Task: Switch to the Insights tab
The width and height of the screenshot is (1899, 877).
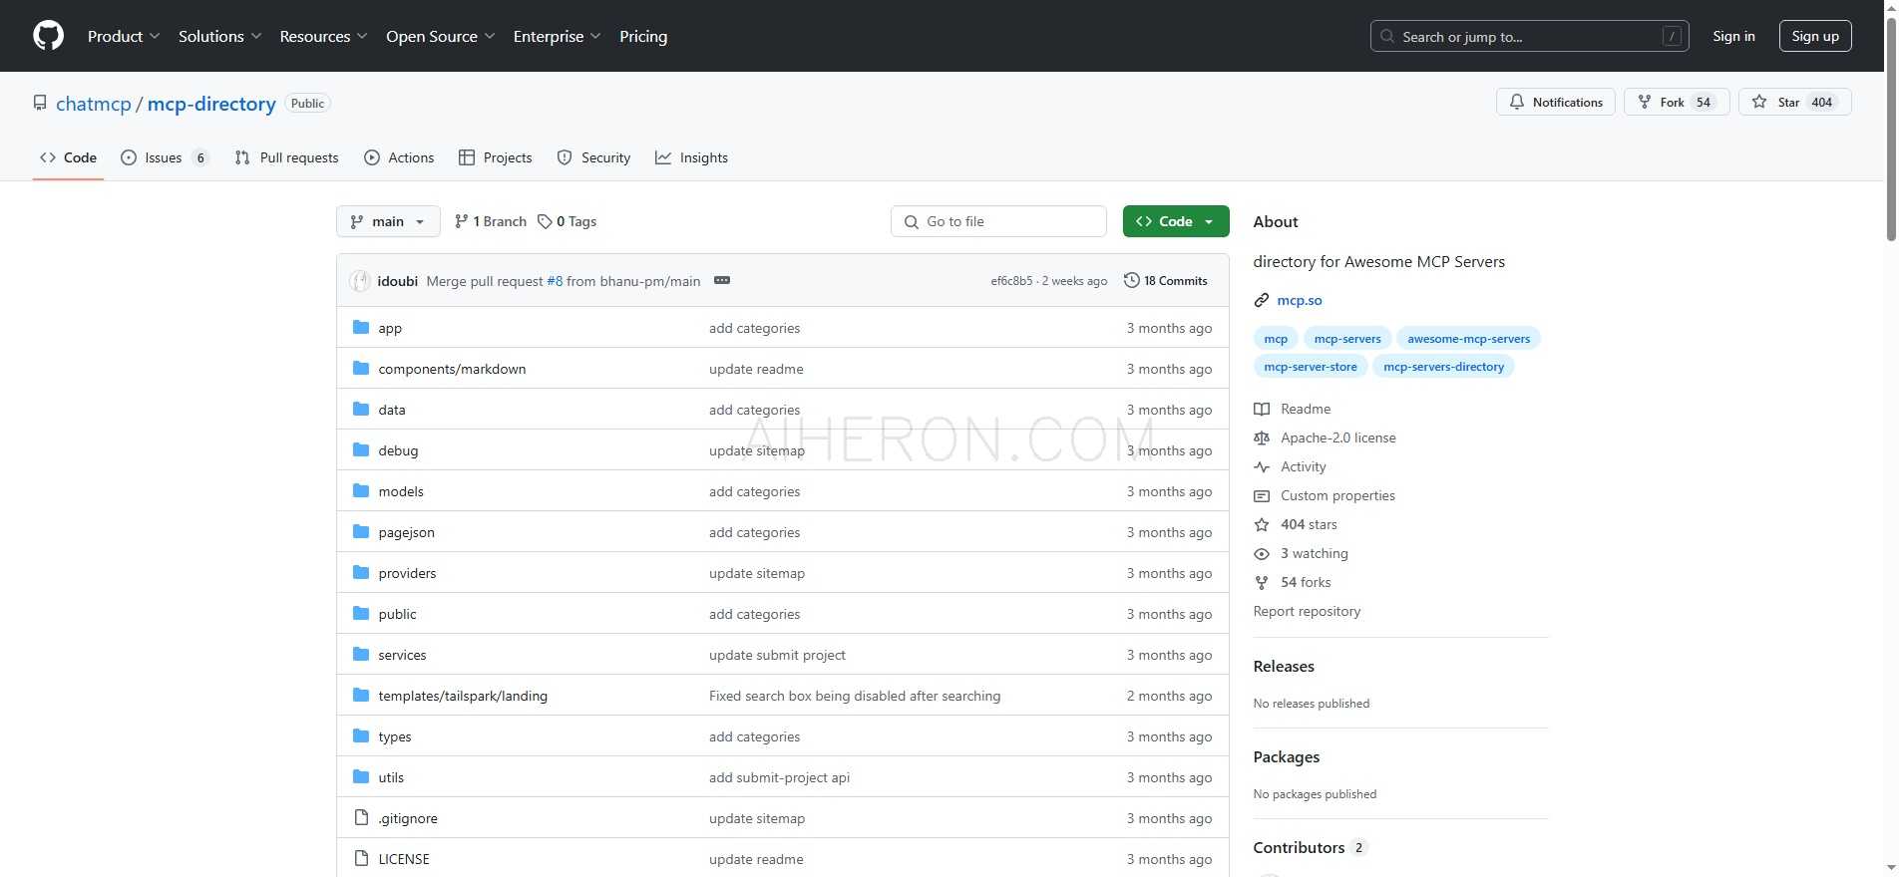Action: [x=691, y=157]
